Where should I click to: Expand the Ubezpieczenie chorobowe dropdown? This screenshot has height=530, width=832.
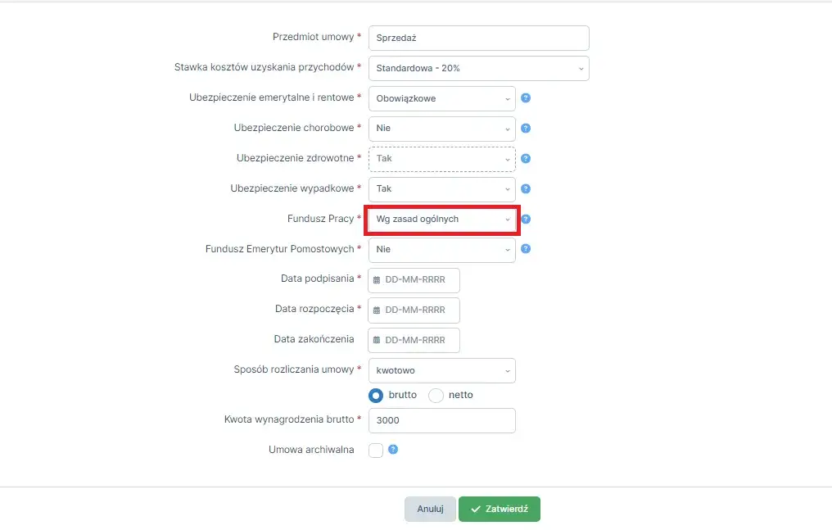tap(442, 129)
